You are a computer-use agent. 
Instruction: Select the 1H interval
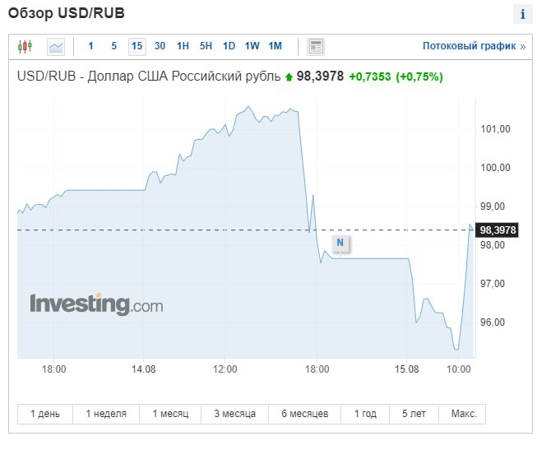(x=183, y=46)
